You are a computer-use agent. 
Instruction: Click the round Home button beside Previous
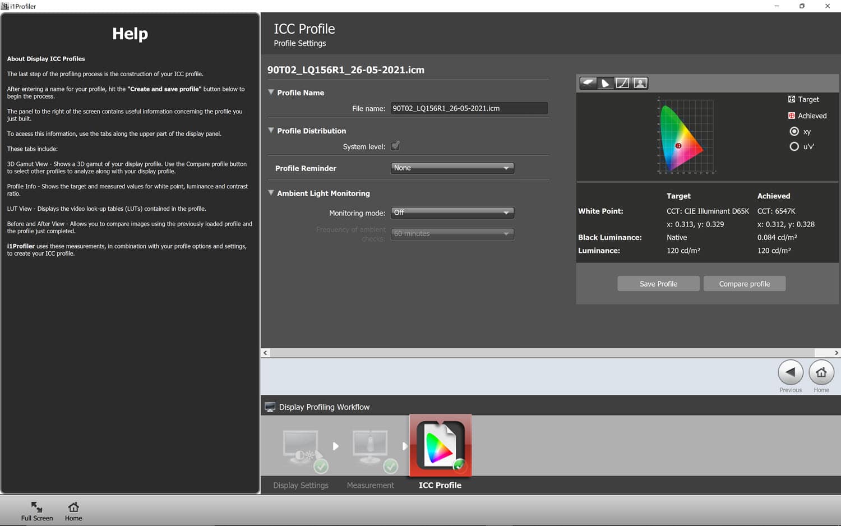(x=821, y=372)
